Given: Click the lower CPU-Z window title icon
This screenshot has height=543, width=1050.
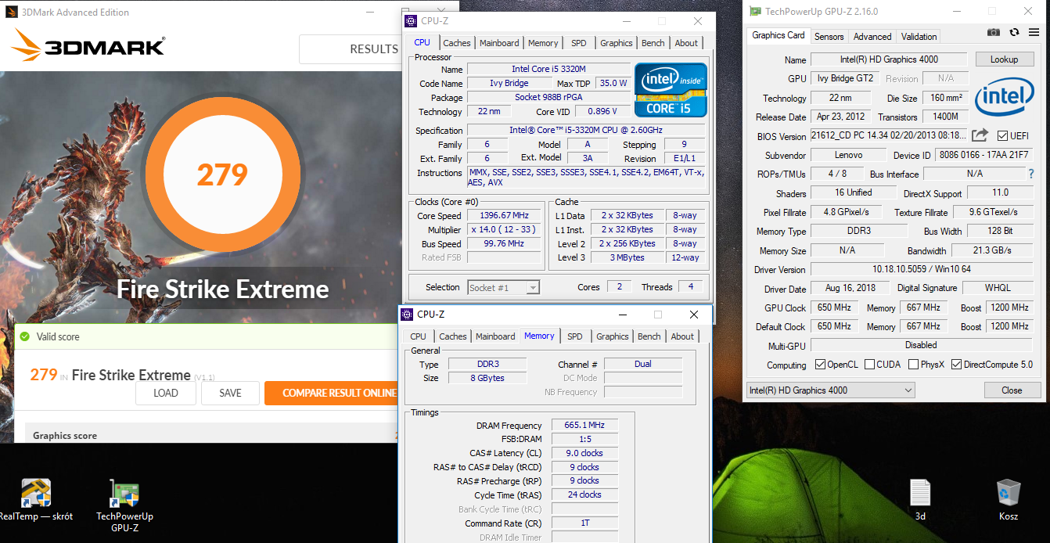Looking at the screenshot, I should [x=407, y=315].
